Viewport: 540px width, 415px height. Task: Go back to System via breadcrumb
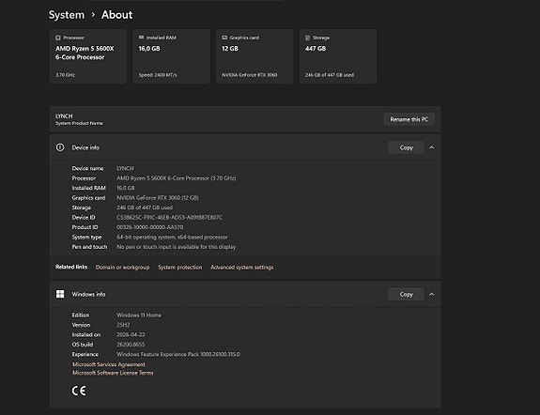point(67,15)
